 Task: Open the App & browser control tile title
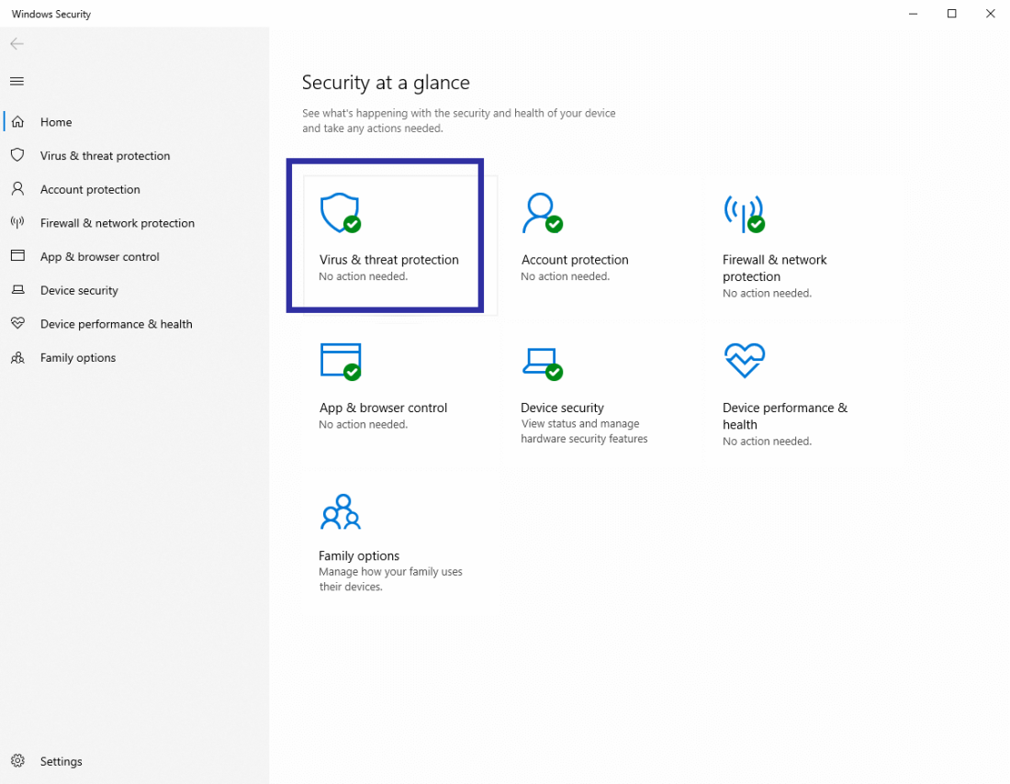tap(383, 408)
